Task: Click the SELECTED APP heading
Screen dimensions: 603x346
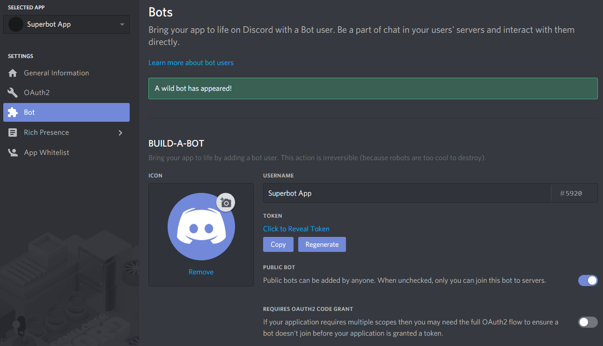Action: tap(26, 7)
